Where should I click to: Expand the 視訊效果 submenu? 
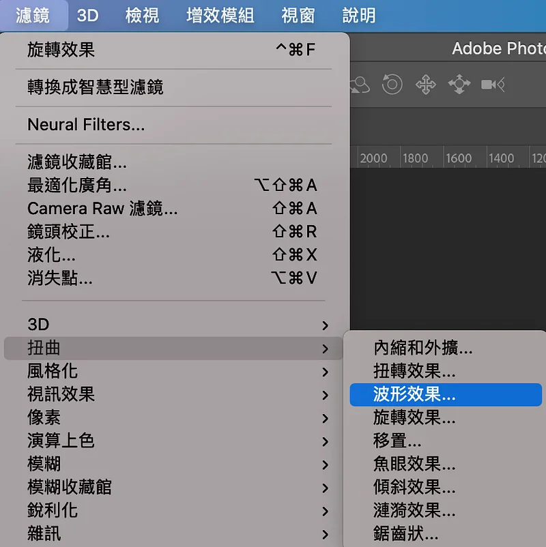[x=173, y=394]
